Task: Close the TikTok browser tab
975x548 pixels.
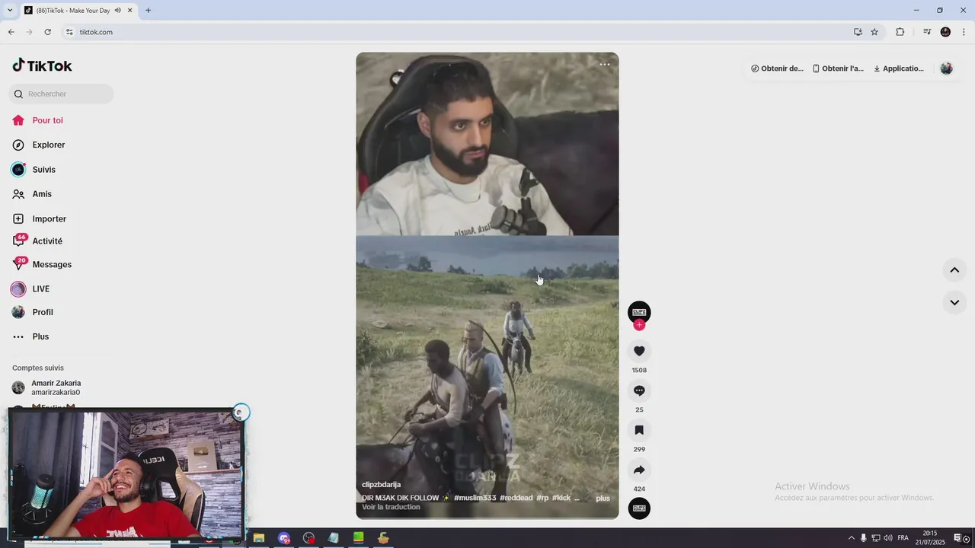Action: tap(130, 11)
